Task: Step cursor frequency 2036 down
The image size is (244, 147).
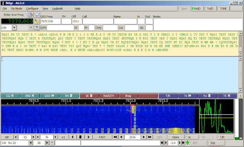Action: pos(121,137)
